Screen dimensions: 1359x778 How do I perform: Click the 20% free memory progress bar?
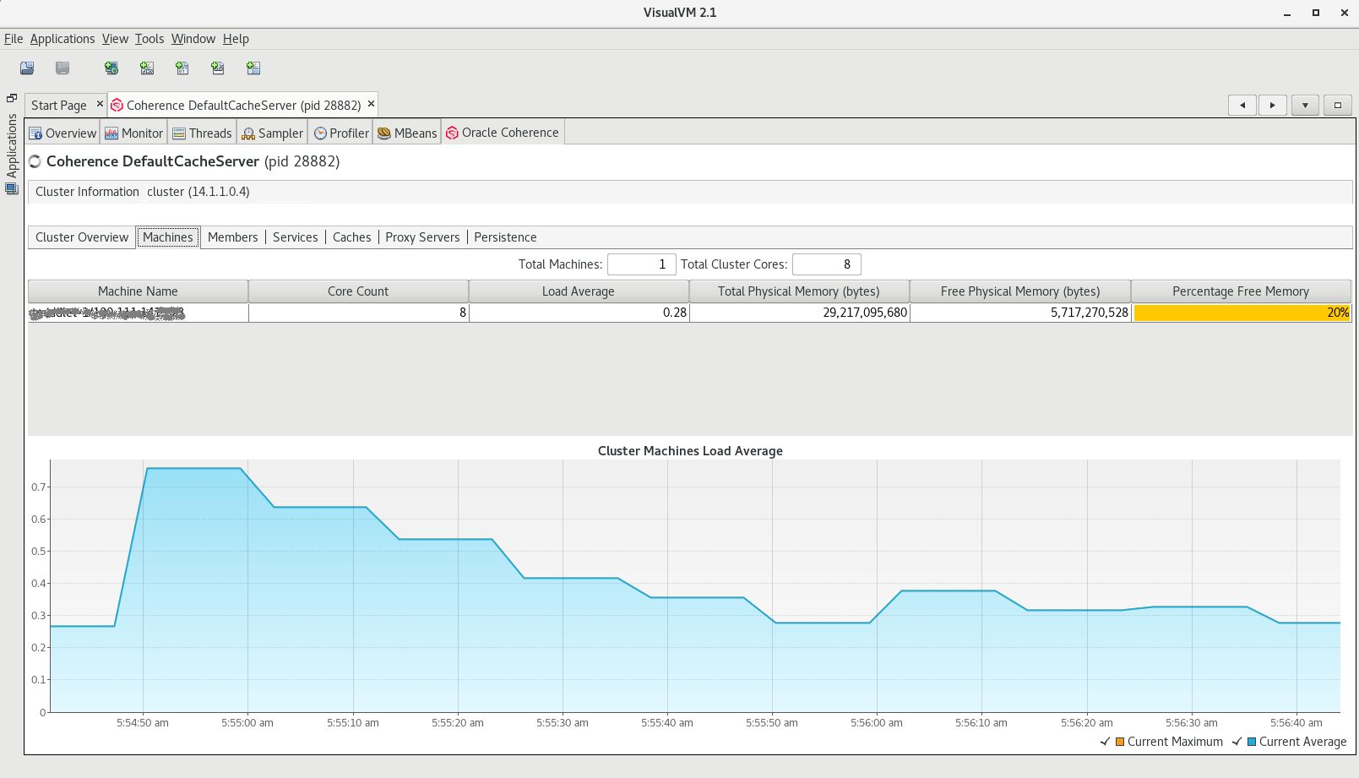(x=1242, y=313)
